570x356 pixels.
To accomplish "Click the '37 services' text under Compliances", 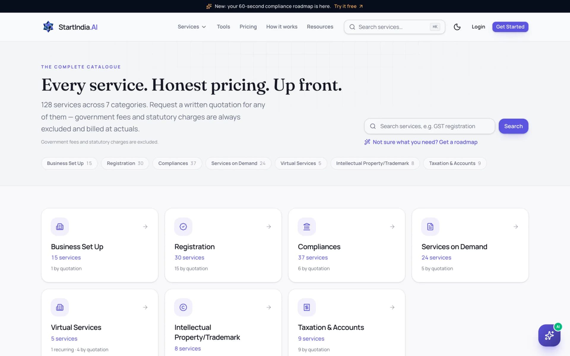I will [x=313, y=258].
